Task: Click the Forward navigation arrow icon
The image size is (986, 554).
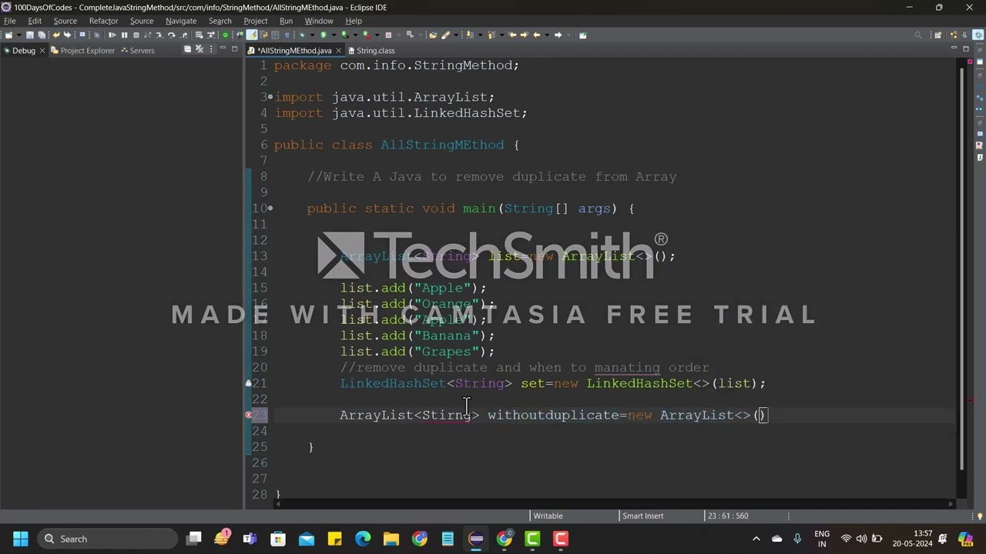Action: tap(558, 35)
